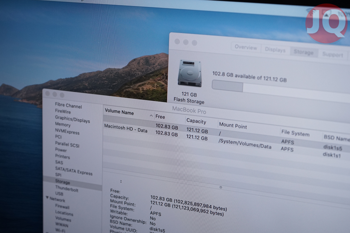Select Parallel SCSI in the sidebar
The image size is (350, 233).
point(67,144)
